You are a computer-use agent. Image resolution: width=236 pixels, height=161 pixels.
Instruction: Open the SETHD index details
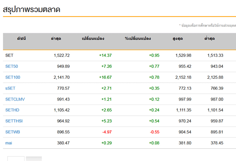click(12, 110)
